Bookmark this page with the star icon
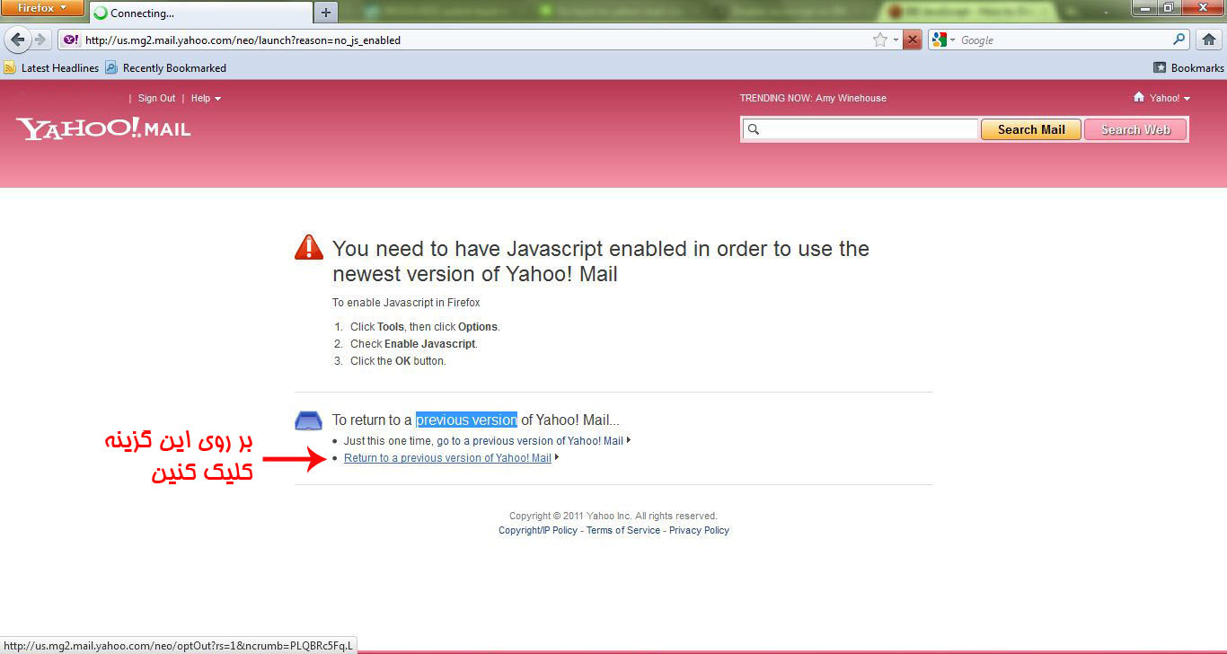Viewport: 1227px width, 654px height. (880, 40)
